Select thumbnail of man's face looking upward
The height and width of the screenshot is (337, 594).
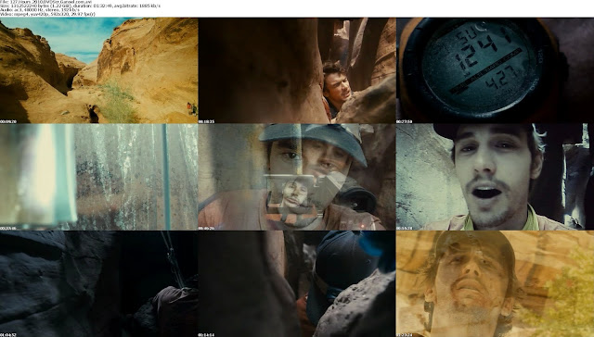coord(495,283)
